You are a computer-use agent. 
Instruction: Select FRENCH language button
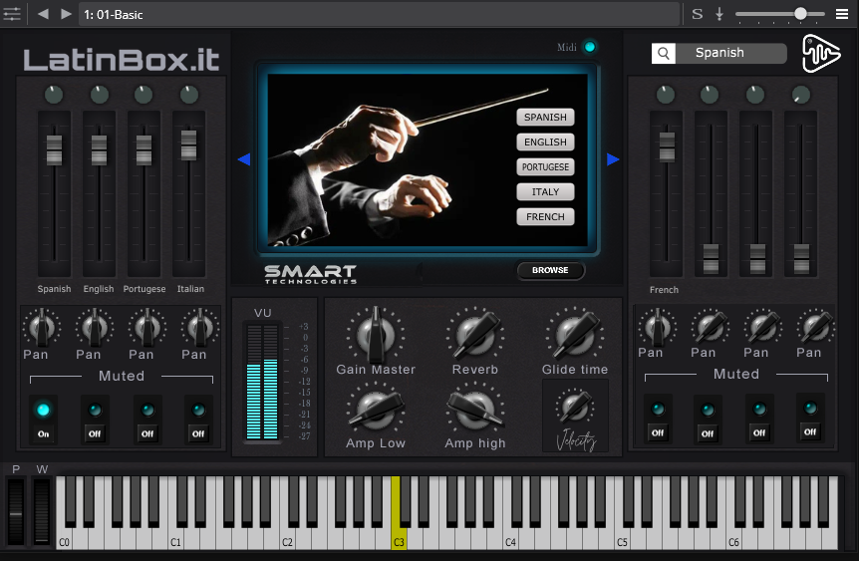tap(545, 217)
